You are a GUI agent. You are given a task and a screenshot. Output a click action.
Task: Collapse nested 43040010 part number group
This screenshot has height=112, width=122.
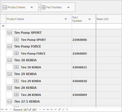coord(16,81)
